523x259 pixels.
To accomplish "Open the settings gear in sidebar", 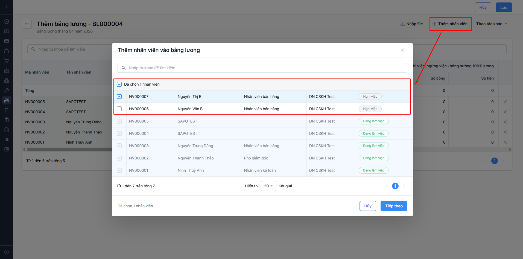I will point(7,252).
